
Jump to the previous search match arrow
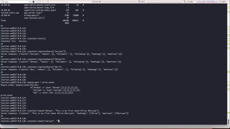coord(37,2)
